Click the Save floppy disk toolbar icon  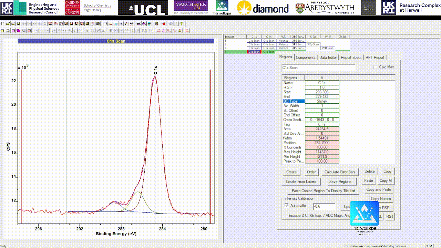(x=18, y=24)
